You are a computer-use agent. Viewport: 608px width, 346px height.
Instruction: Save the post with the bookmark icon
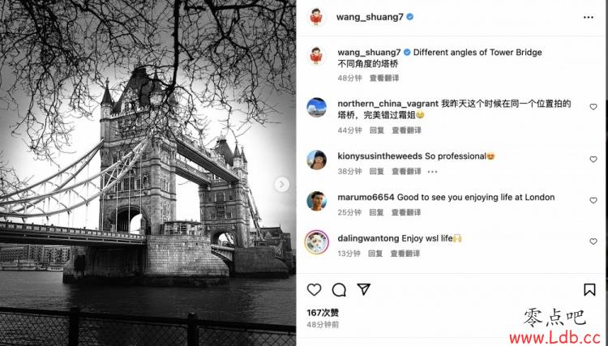(x=589, y=289)
